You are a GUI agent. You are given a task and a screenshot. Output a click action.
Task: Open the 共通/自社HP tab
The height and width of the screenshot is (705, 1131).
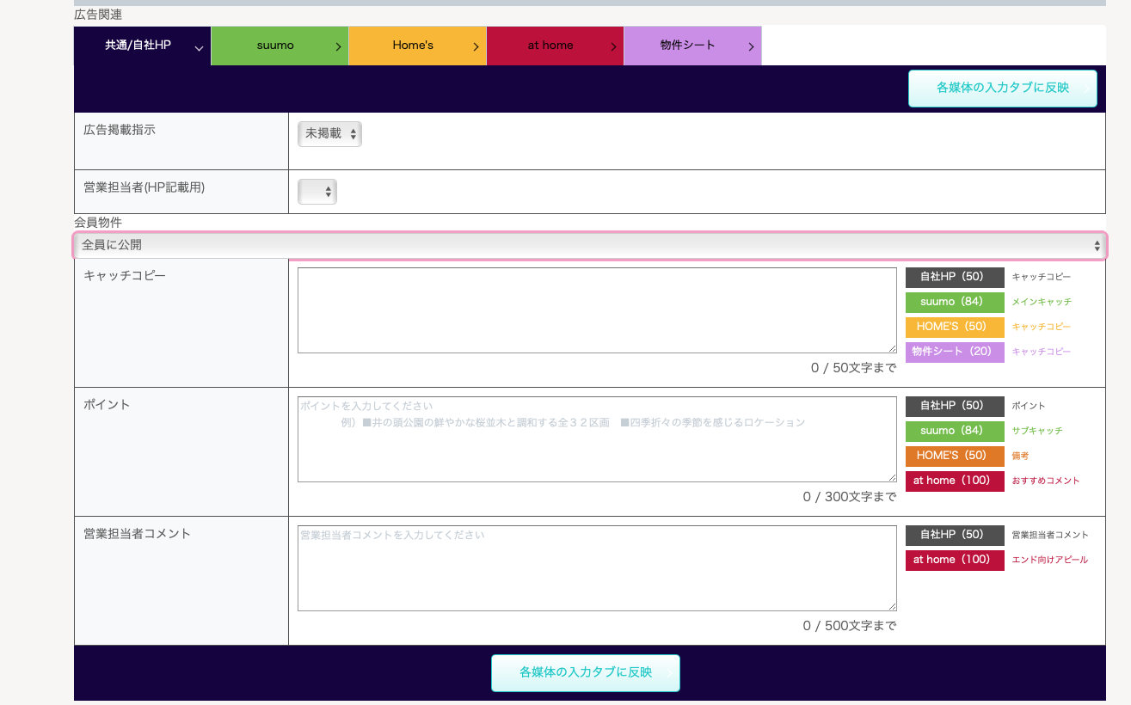point(142,46)
